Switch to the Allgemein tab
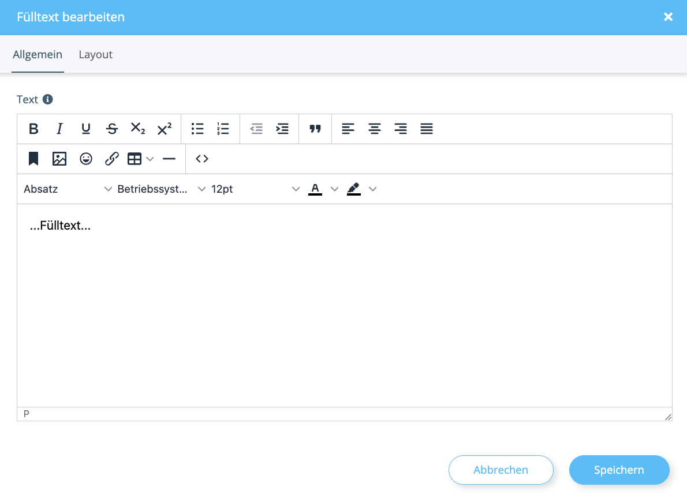 click(38, 54)
